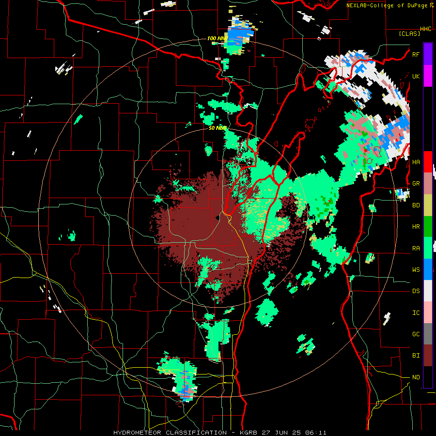The width and height of the screenshot is (436, 436).
Task: Click the RA bright green legend swatch
Action: tap(428, 248)
